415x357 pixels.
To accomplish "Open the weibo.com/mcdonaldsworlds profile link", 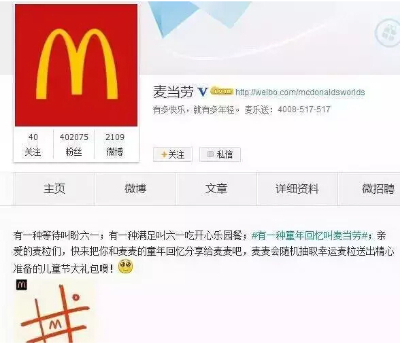I will (x=300, y=92).
